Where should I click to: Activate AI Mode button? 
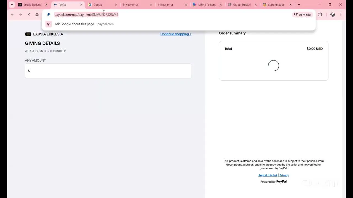(x=303, y=15)
